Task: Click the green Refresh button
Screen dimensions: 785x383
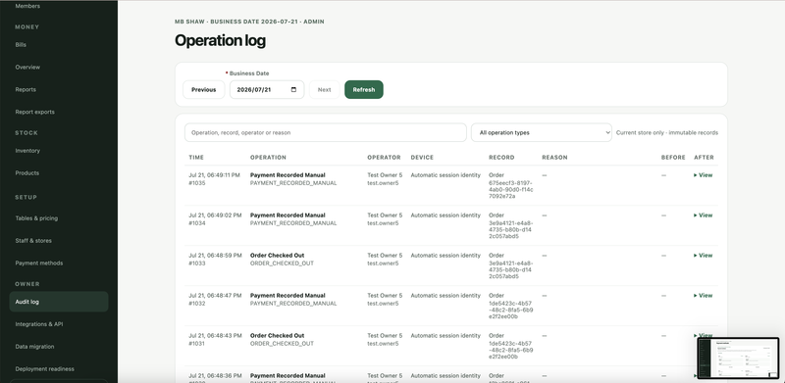Action: pyautogui.click(x=364, y=89)
